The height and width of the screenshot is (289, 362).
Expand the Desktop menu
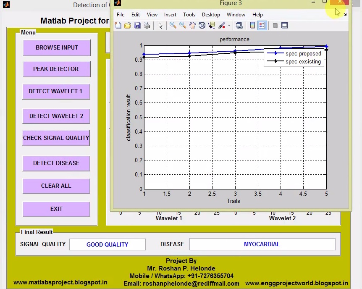pyautogui.click(x=211, y=14)
